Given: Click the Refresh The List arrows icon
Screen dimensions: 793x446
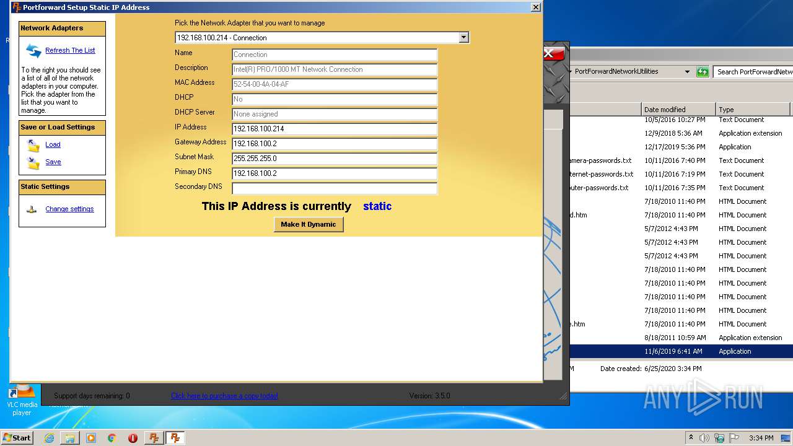Looking at the screenshot, I should tap(33, 51).
